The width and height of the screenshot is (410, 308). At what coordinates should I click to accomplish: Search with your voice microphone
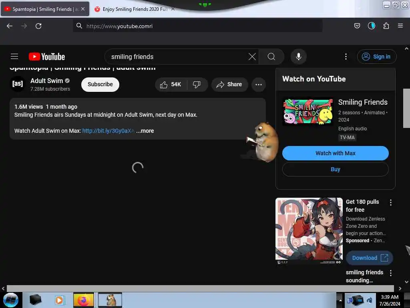click(x=298, y=57)
